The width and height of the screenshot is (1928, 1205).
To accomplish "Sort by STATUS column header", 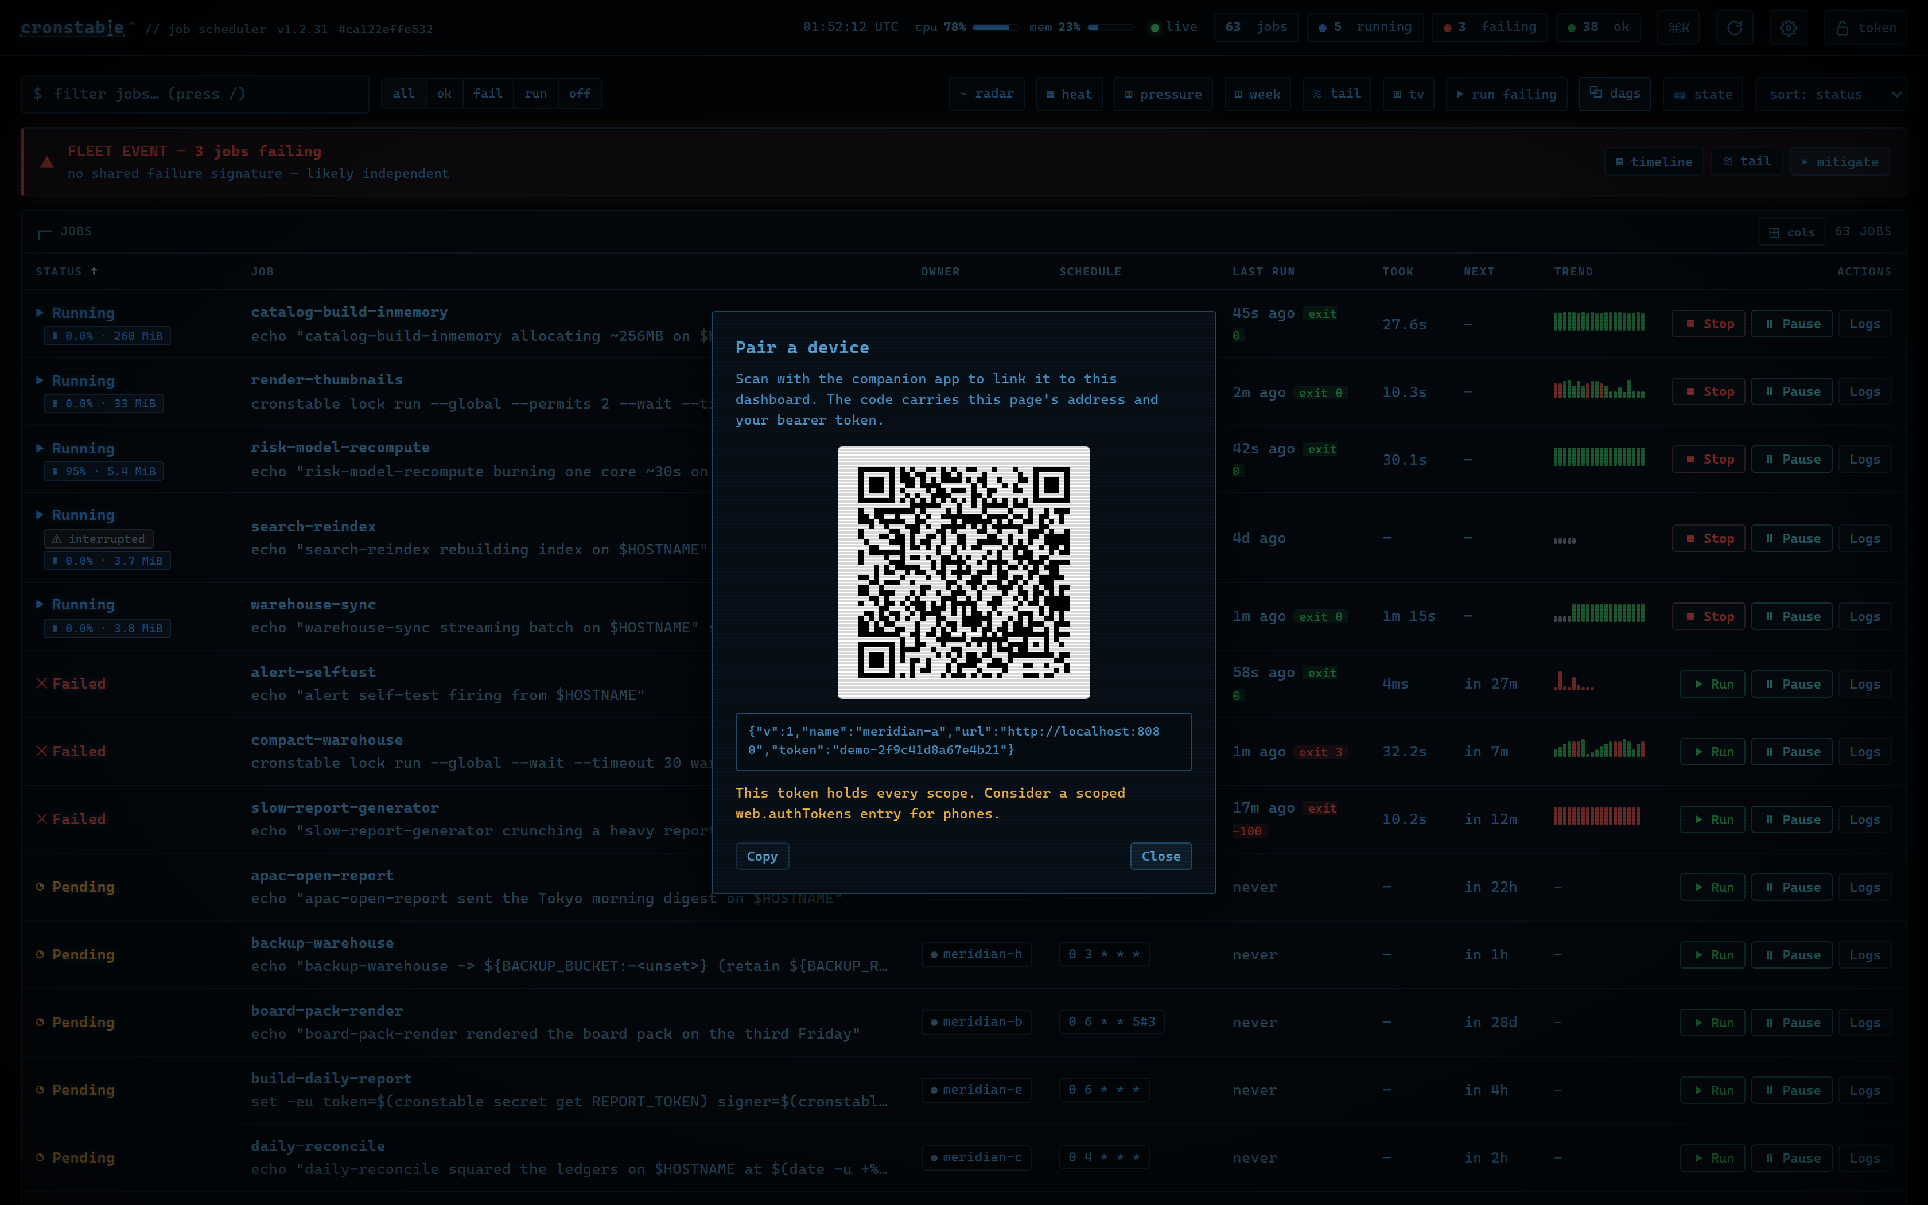I will [66, 272].
